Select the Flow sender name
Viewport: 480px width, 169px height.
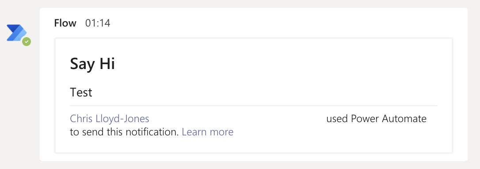tap(65, 23)
